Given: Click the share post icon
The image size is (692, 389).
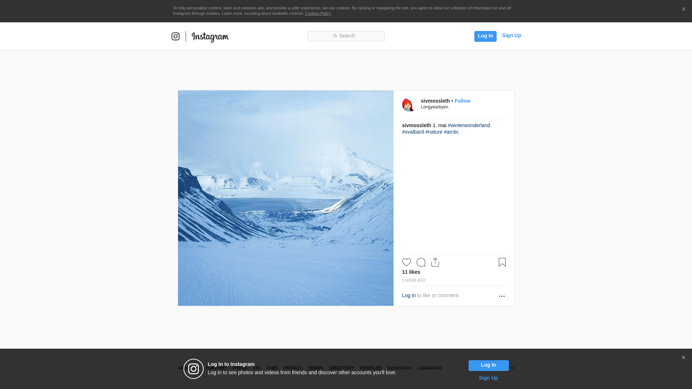Looking at the screenshot, I should coord(435,262).
